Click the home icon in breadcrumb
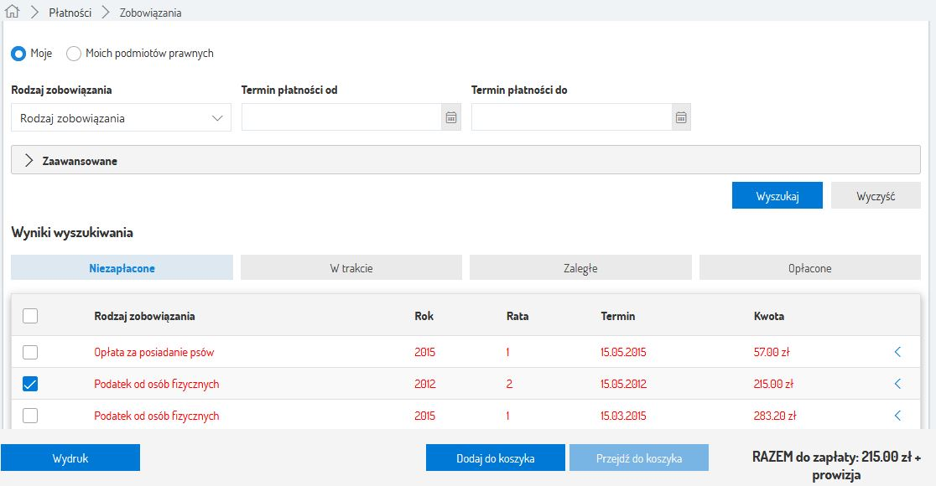Screen dimensions: 936x486 coord(12,13)
